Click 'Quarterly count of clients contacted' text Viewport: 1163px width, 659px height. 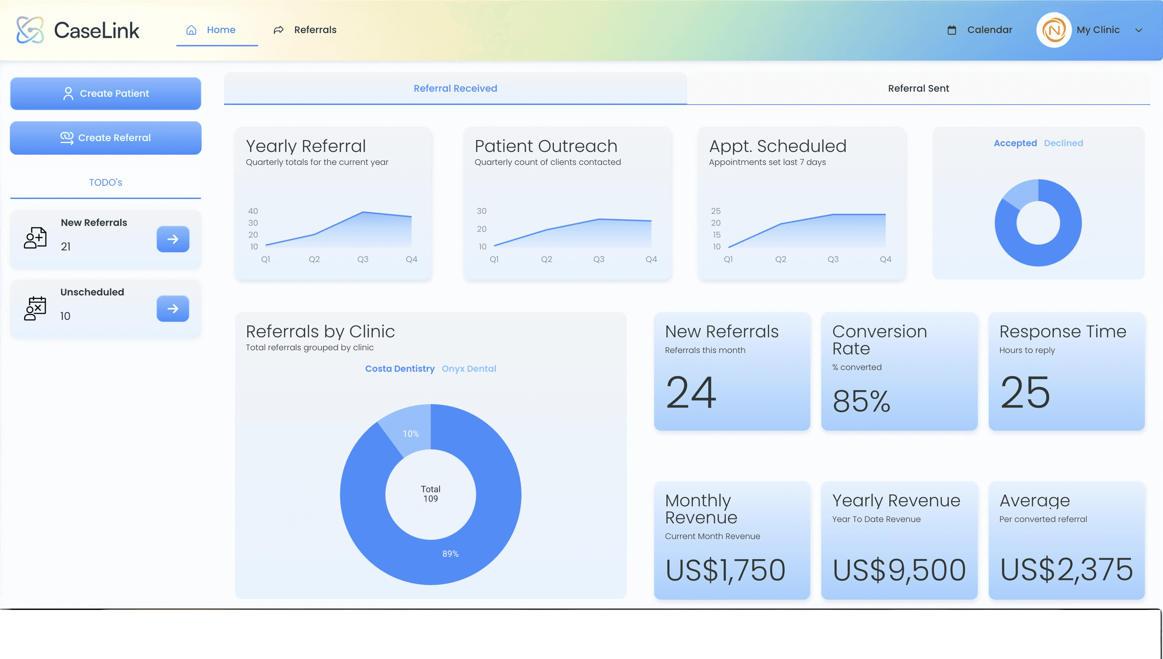[547, 162]
